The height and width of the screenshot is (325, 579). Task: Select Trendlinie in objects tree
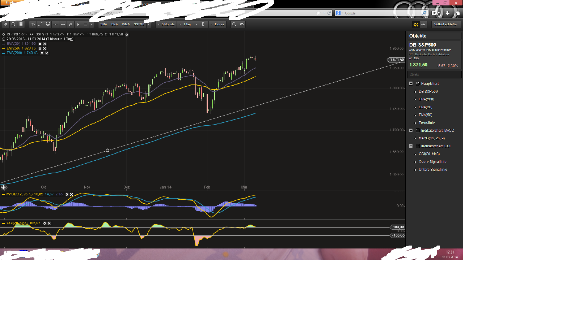tap(427, 123)
